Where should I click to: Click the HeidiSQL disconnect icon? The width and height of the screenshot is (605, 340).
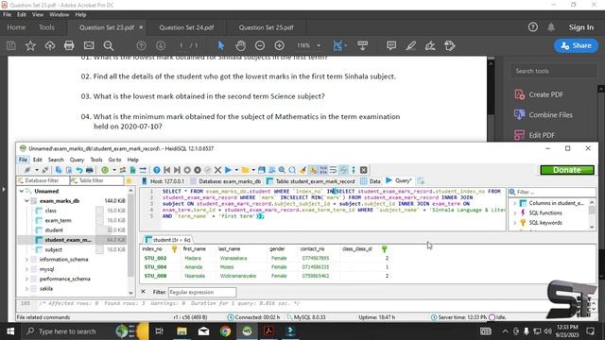[x=45, y=170]
